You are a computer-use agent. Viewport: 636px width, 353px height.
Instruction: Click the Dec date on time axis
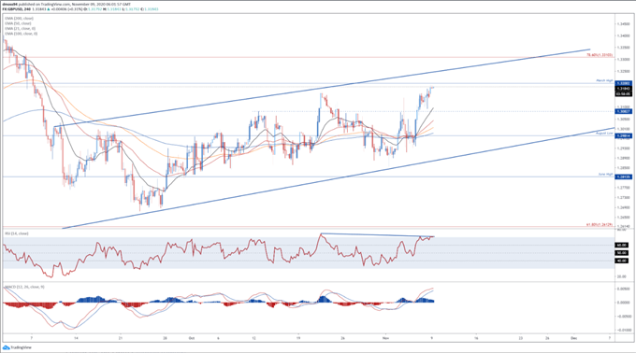pyautogui.click(x=573, y=338)
